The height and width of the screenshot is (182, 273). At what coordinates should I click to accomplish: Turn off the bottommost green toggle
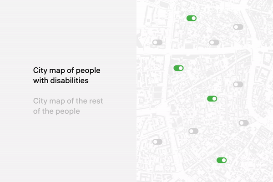pyautogui.click(x=222, y=160)
